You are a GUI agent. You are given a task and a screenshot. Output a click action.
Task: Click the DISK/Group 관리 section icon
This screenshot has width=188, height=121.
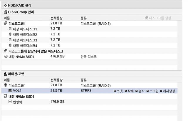[x=5, y=12]
